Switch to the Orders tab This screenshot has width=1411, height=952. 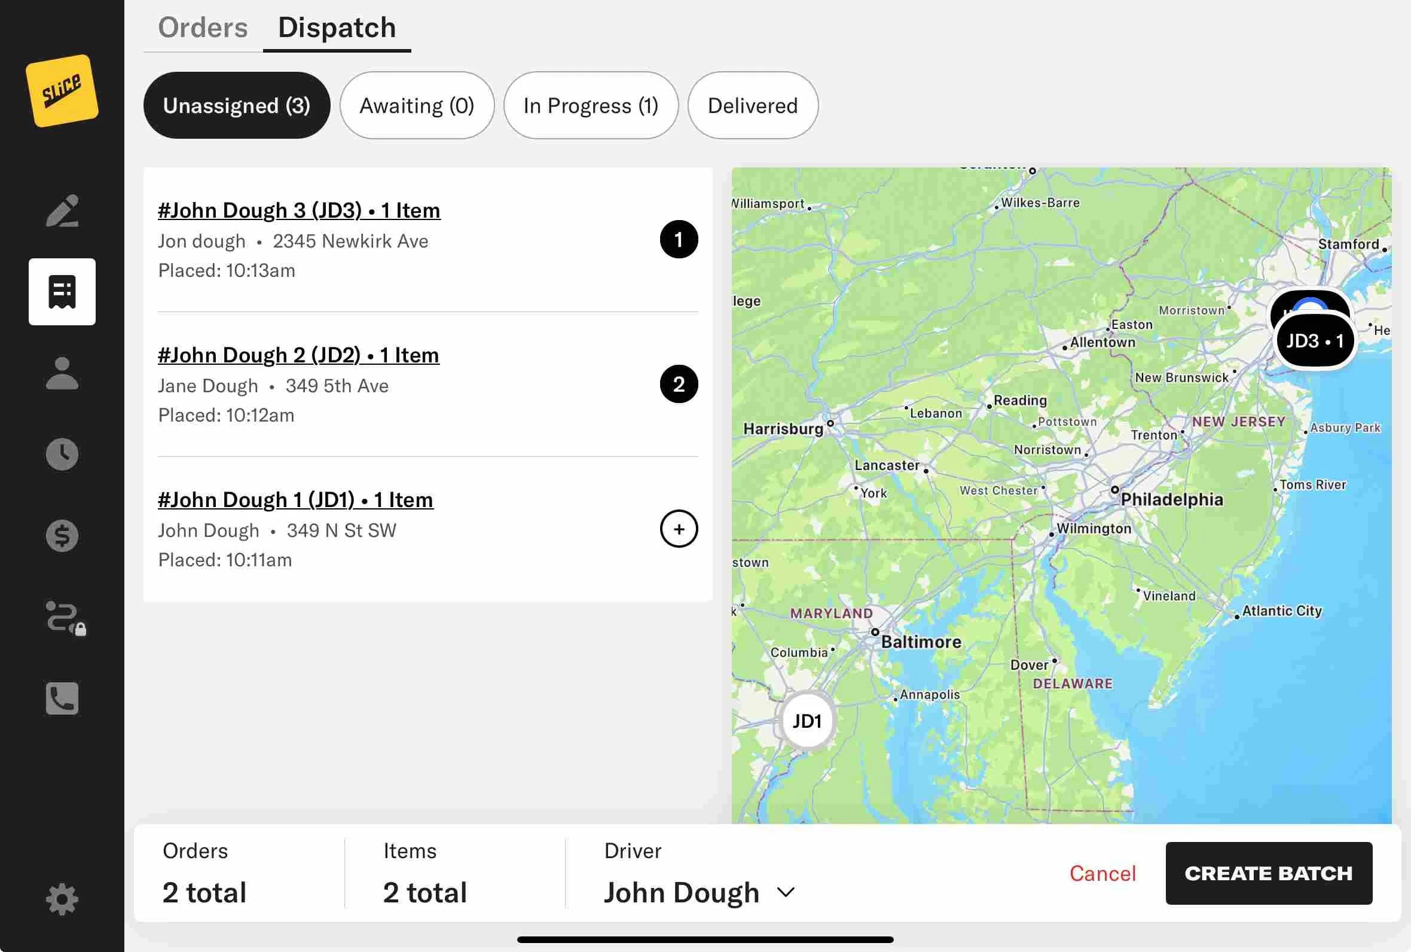(203, 28)
